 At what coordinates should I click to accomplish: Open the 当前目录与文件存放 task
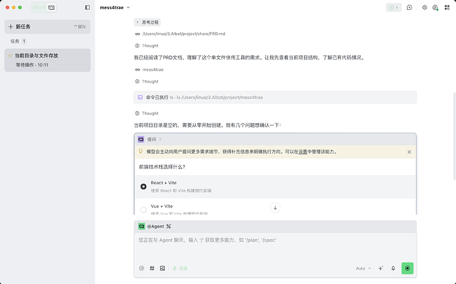(48, 60)
